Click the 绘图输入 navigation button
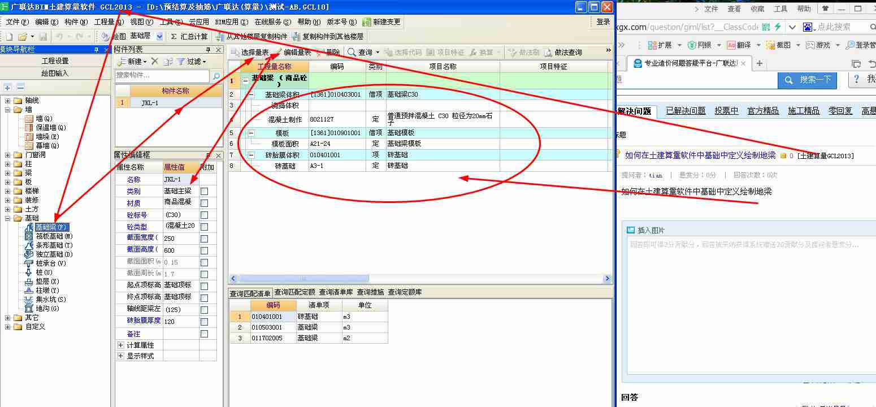Viewport: 876px width, 407px height. tap(55, 73)
